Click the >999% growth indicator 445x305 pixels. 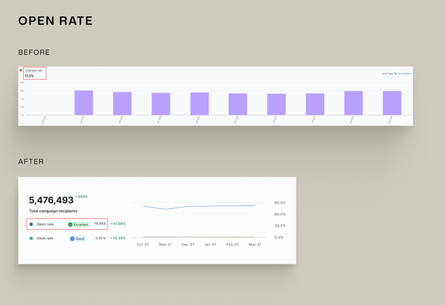pyautogui.click(x=82, y=196)
